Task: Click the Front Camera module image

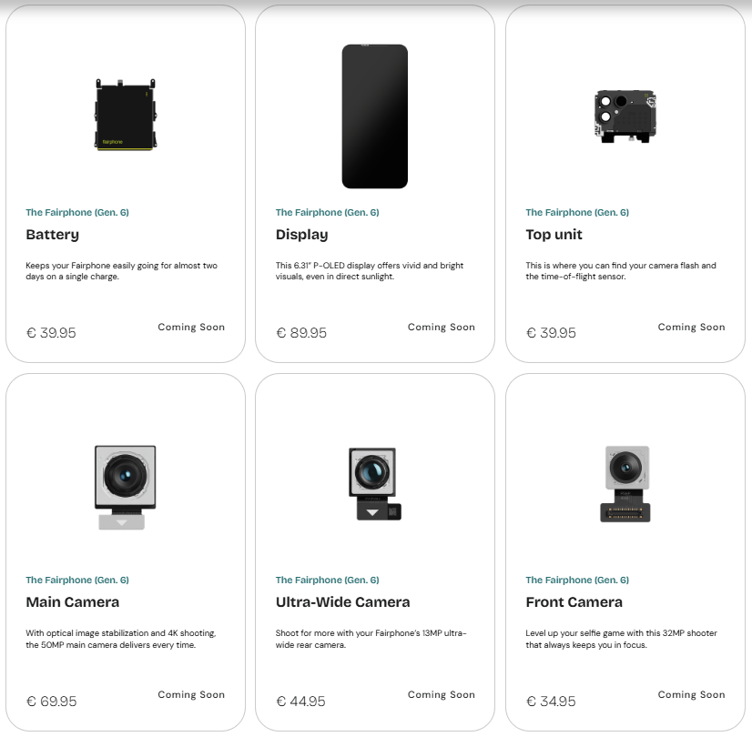Action: tap(625, 483)
